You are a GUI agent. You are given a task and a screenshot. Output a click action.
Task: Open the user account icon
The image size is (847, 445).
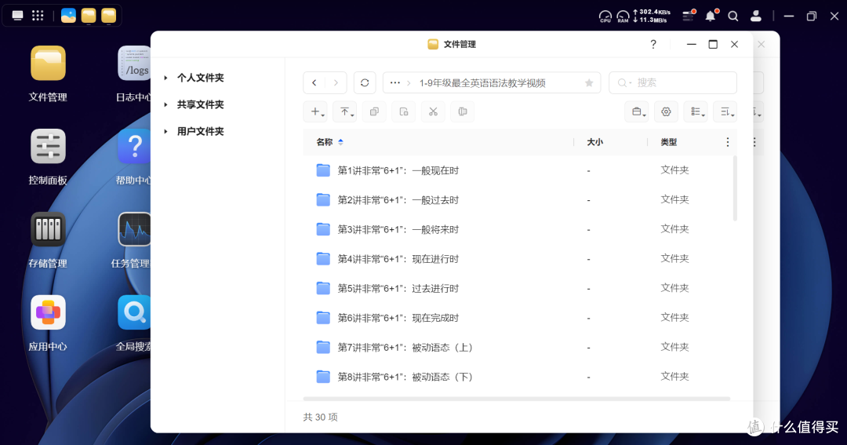756,16
